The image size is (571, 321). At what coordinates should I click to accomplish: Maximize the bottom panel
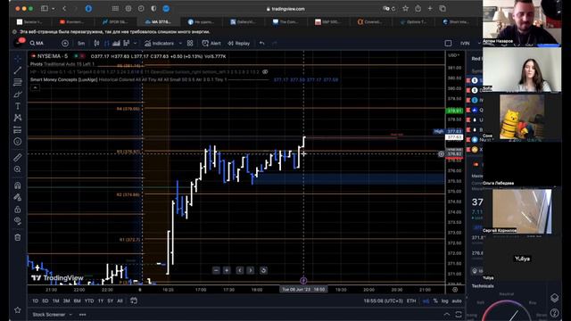[x=459, y=315]
